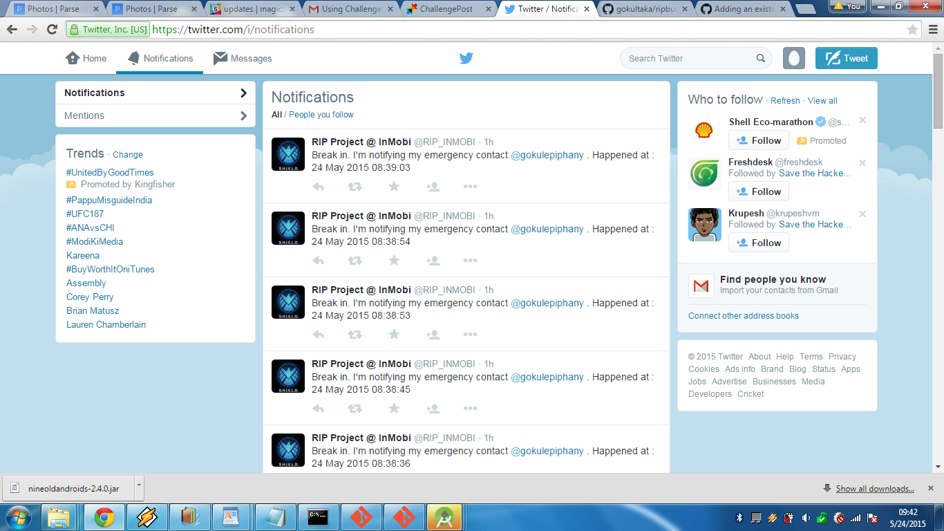Viewport: 944px width, 531px height.
Task: Open the Messages tab
Action: pyautogui.click(x=243, y=59)
